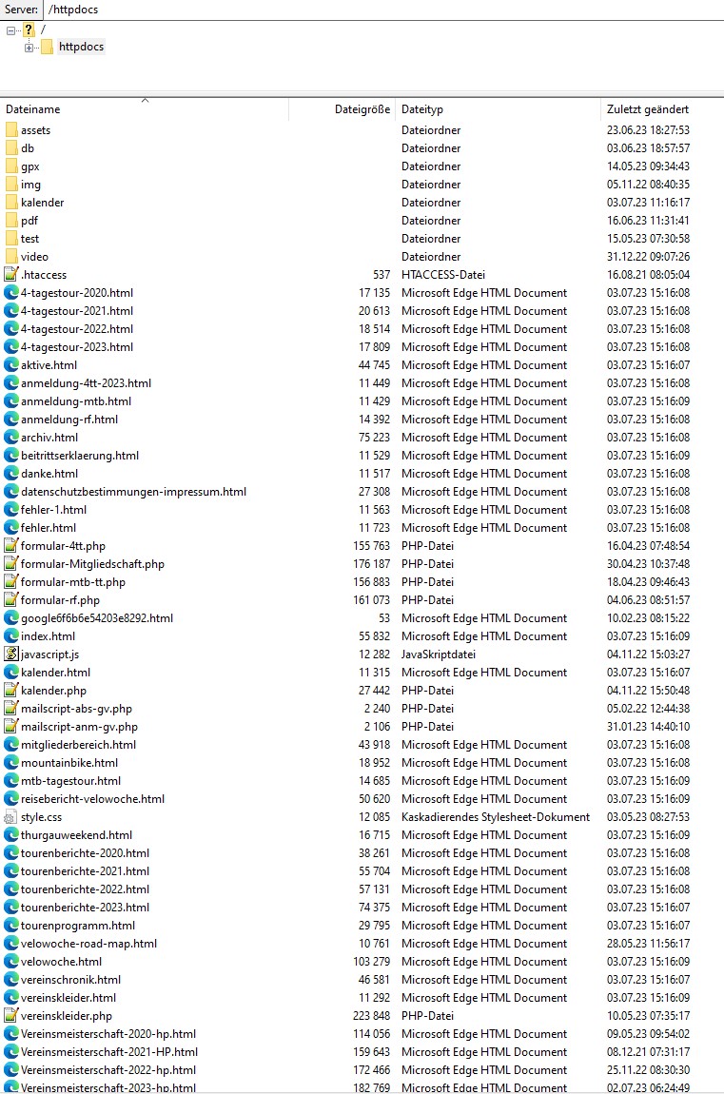Screen dimensions: 724x1094
Task: Click the PHP icon of vereinskleider.php
Action: [11, 1016]
